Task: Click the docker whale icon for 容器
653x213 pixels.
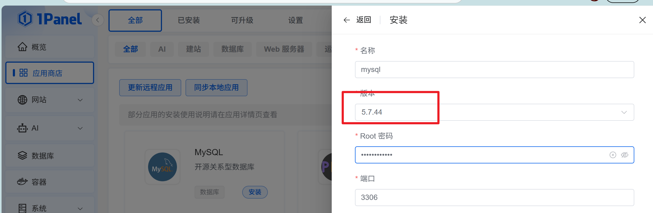Action: coord(22,182)
